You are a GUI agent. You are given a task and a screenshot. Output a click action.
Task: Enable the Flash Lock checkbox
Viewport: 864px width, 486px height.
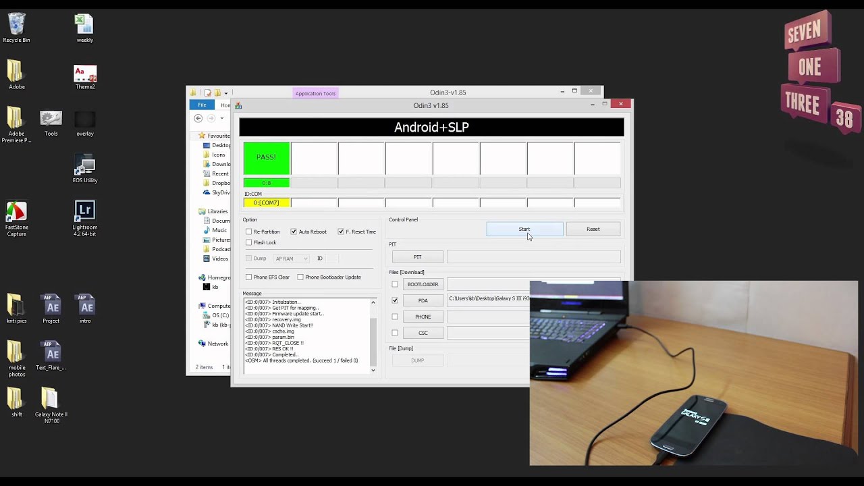click(x=248, y=242)
